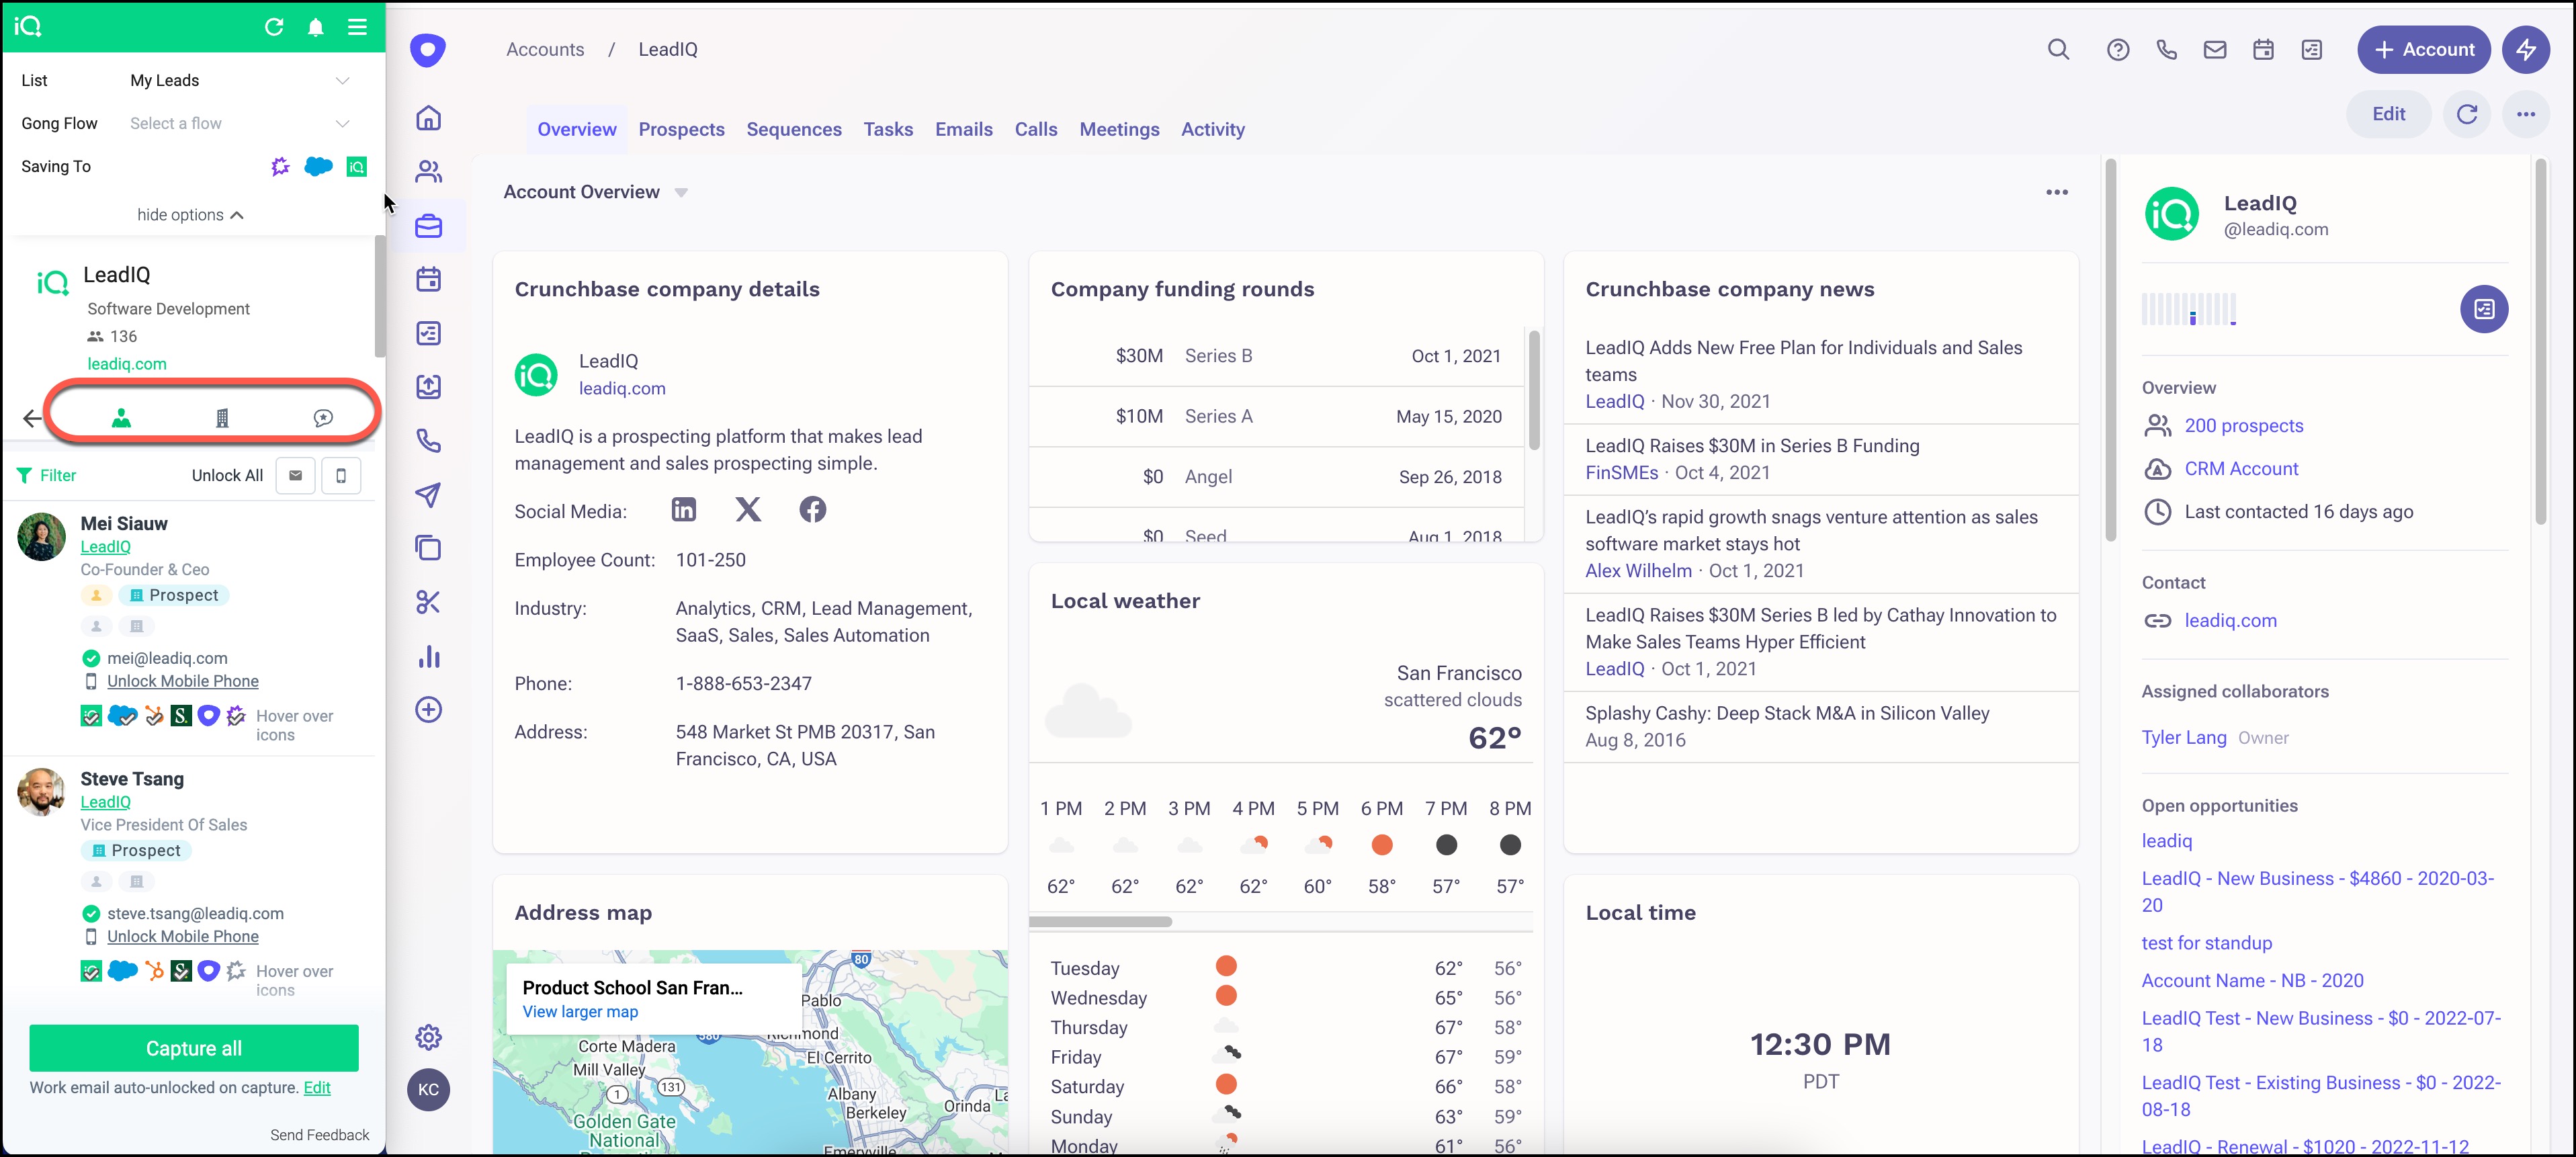Open the calendar sidebar icon
Screen dimensions: 2576x1157
(x=428, y=279)
